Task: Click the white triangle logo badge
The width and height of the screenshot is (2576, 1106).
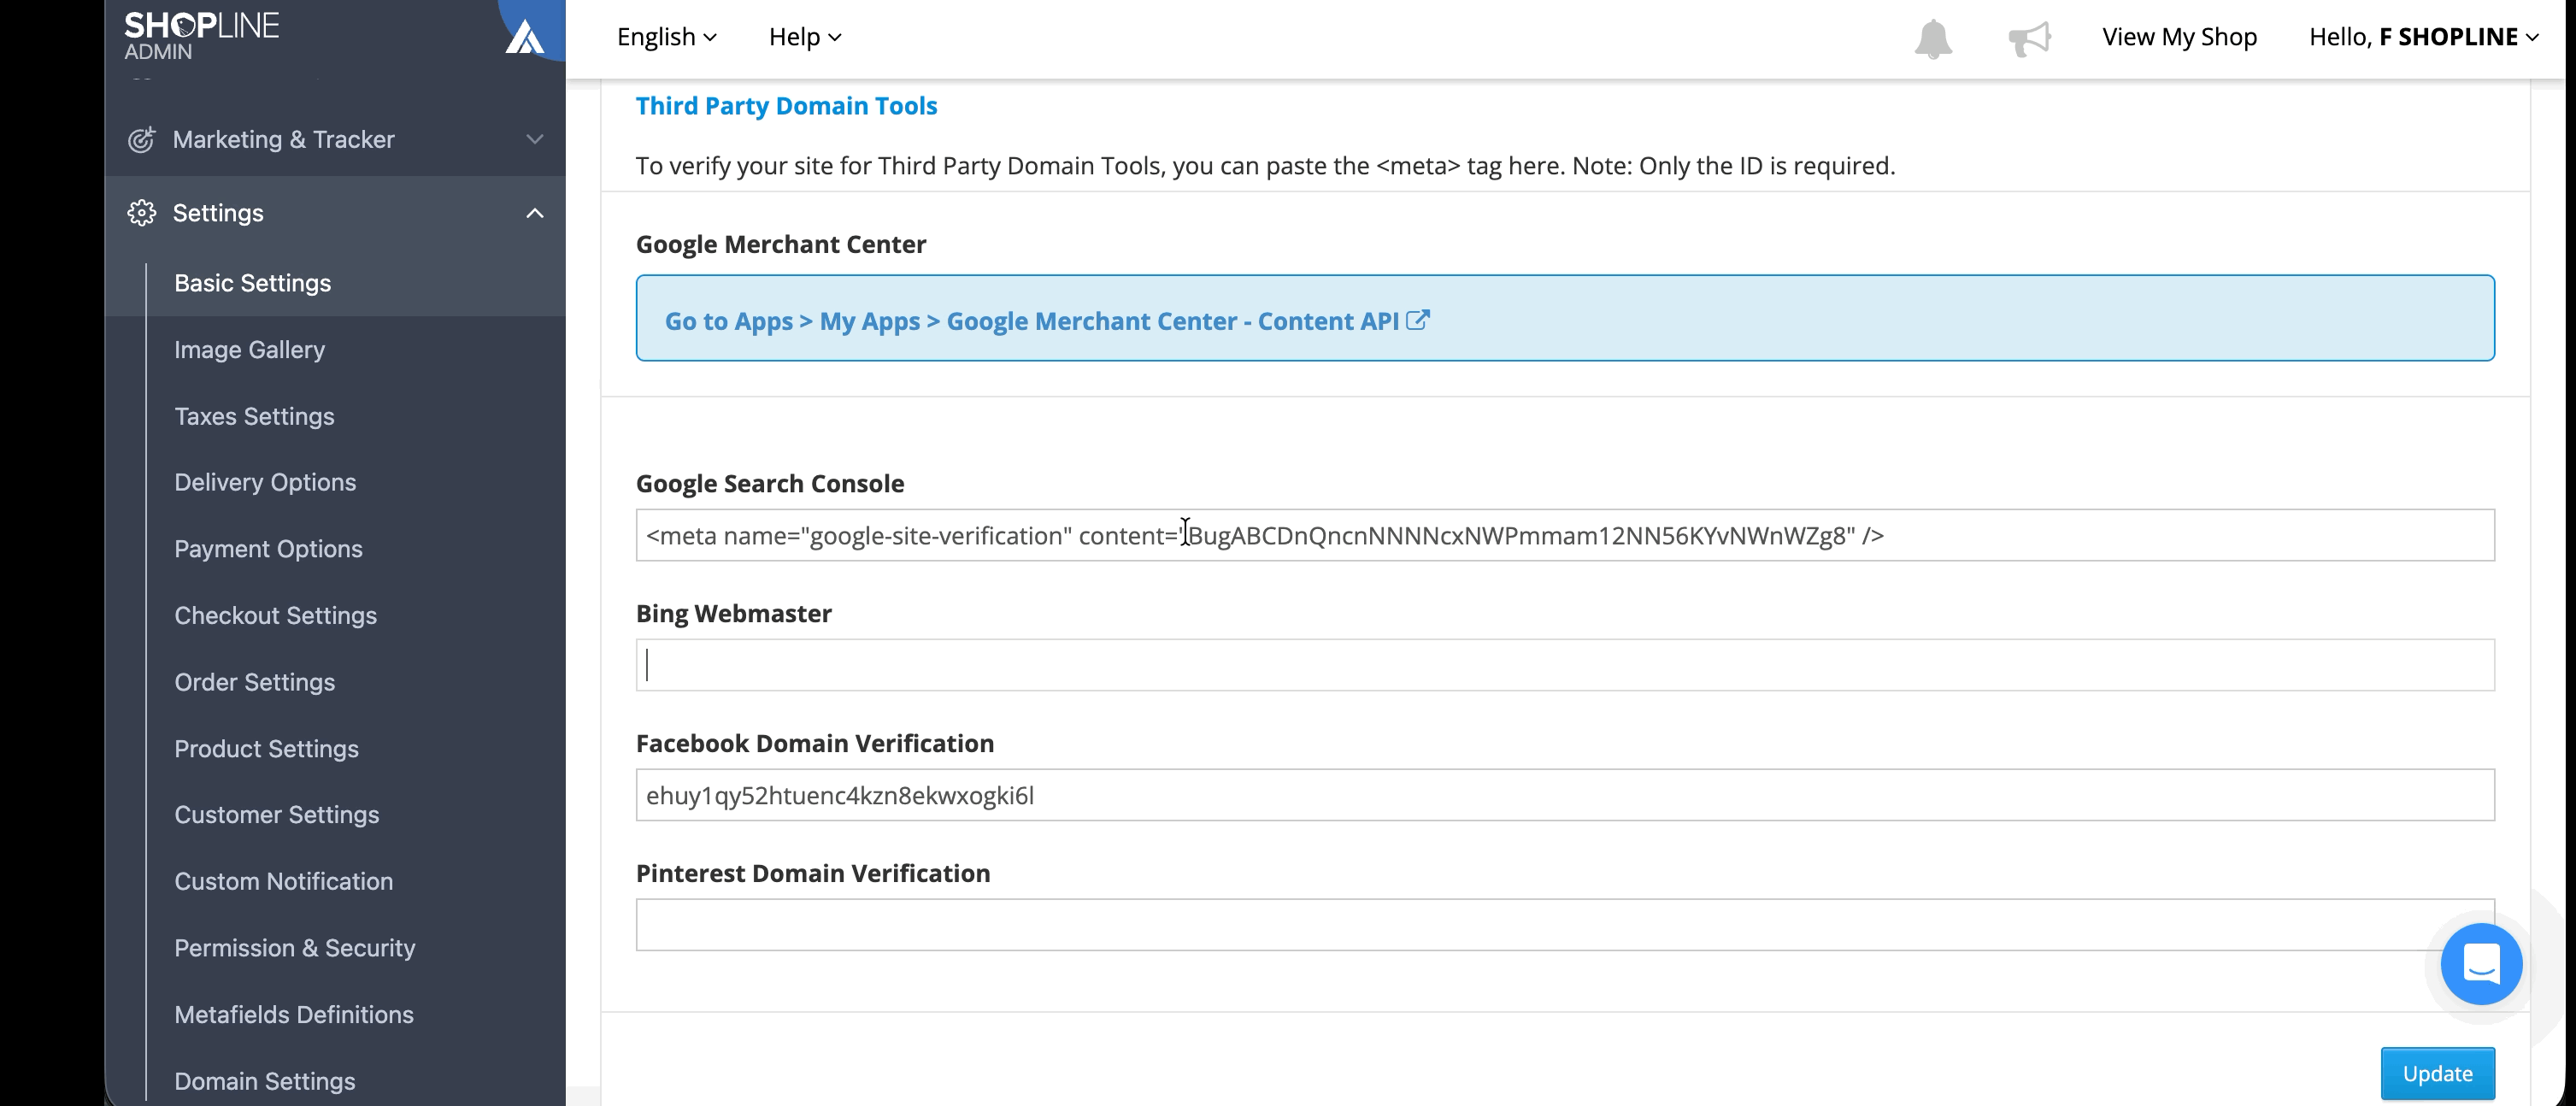Action: [x=524, y=37]
